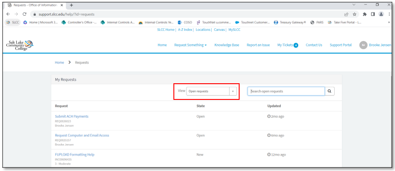Open the Home | Microsoft 365 bookmark
Screen dimensions: 395x171
(41, 22)
